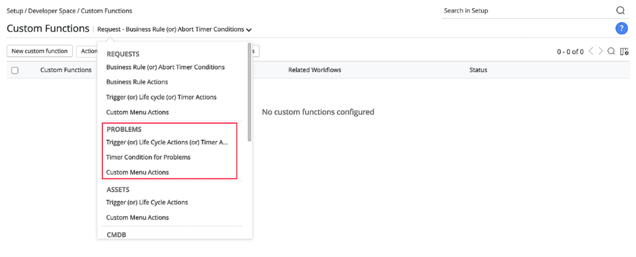This screenshot has height=257, width=636.
Task: Click the ASSETS section heading
Action: click(x=117, y=189)
